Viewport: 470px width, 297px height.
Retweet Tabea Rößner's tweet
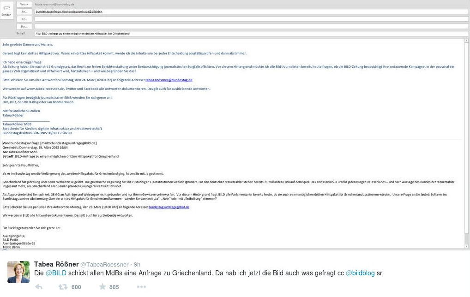tap(63, 287)
